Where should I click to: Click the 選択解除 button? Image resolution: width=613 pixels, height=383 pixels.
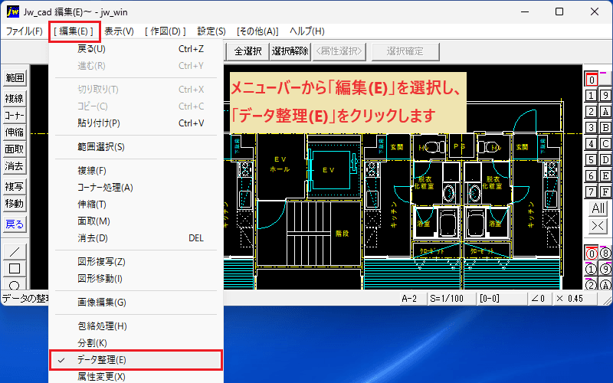tap(290, 51)
